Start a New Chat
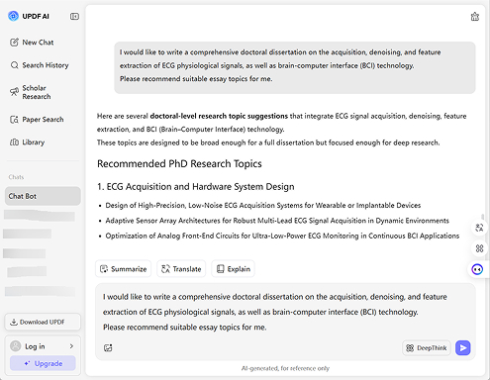Image resolution: width=490 pixels, height=380 pixels. click(32, 43)
